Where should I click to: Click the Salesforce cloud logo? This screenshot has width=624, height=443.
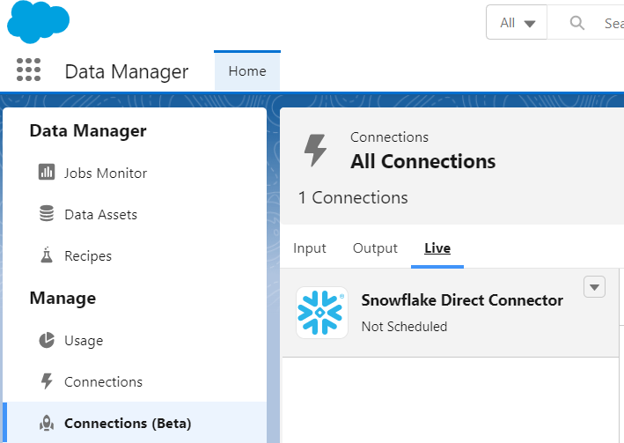(x=38, y=21)
